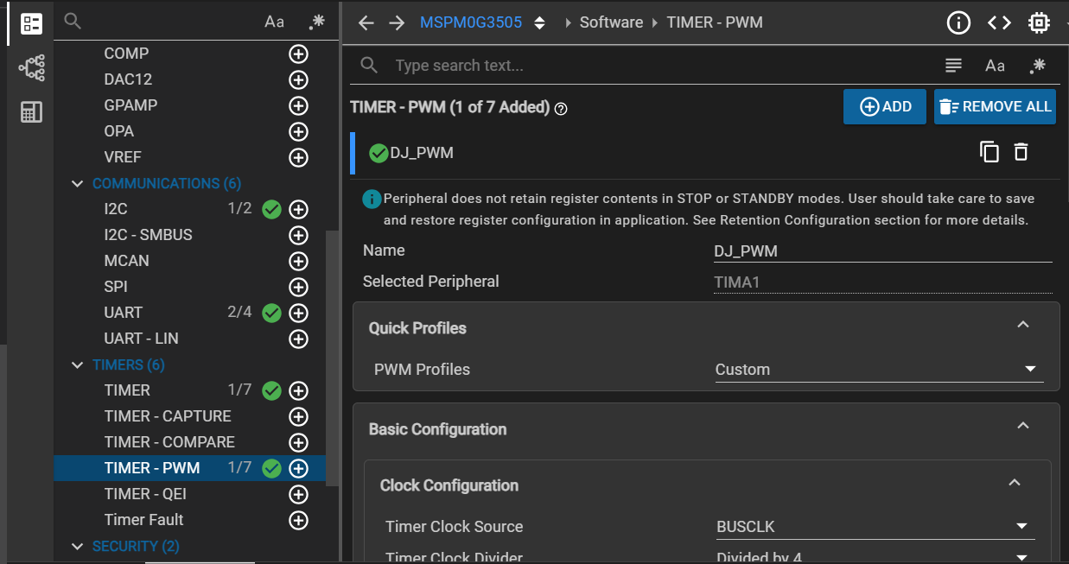Click the info icon in the top toolbar
The width and height of the screenshot is (1069, 564).
point(958,22)
